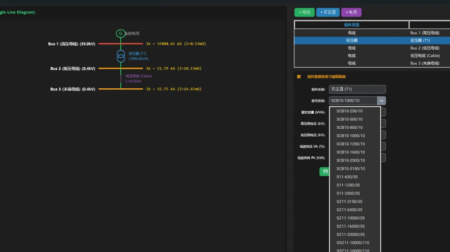The image size is (450, 252).
Task: Click the (1000.0kVA) transformer rating text
Action: coord(138,59)
